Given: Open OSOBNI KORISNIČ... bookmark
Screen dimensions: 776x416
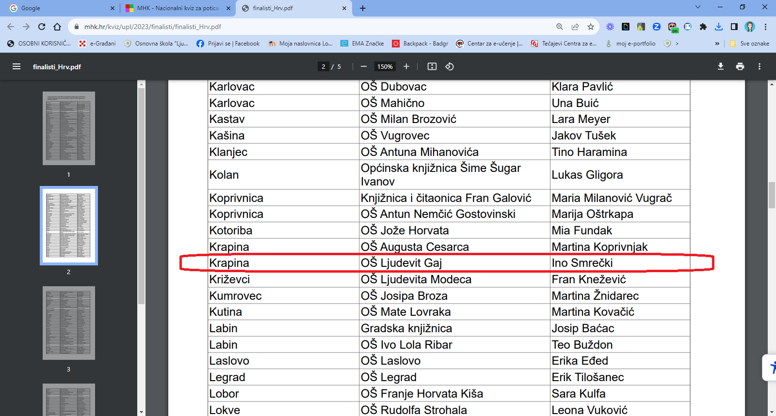Looking at the screenshot, I should coord(39,44).
